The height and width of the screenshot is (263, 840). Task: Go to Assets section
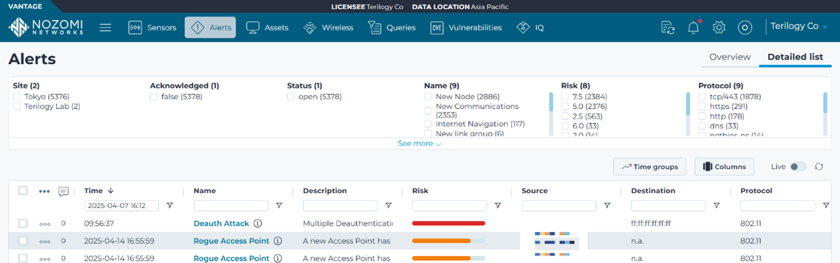coord(267,27)
